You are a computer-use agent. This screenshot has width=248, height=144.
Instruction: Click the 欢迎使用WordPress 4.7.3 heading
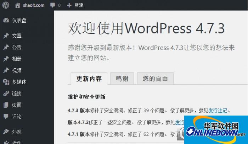coord(146,28)
